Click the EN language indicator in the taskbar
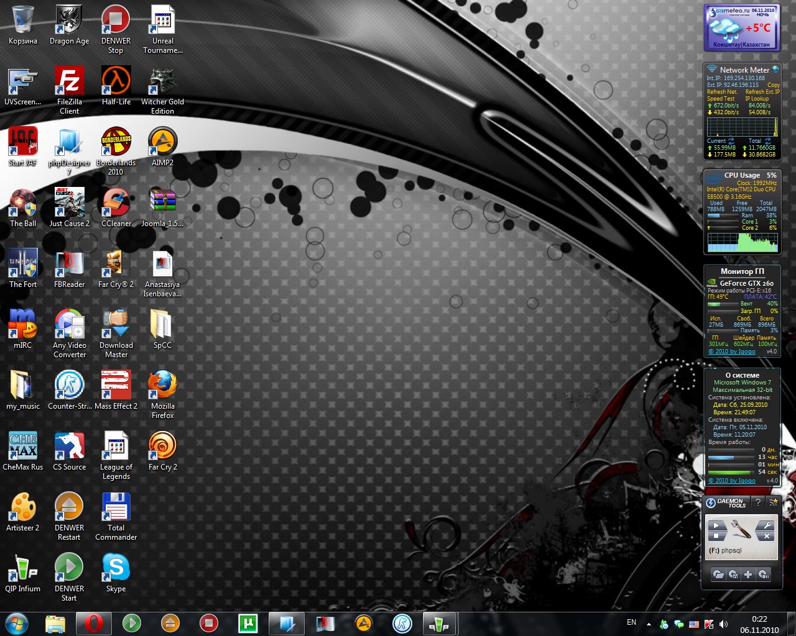796x636 pixels. (x=631, y=622)
